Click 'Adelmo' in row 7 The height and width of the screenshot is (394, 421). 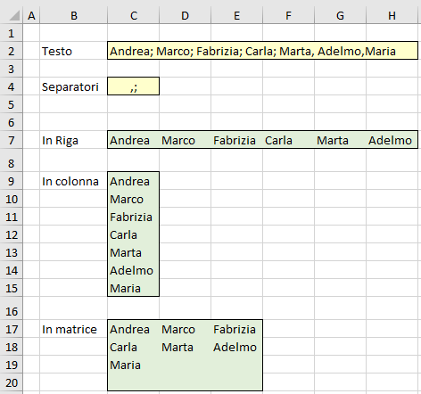coord(390,140)
